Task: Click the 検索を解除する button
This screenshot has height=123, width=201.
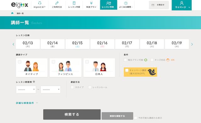Action: click(117, 116)
